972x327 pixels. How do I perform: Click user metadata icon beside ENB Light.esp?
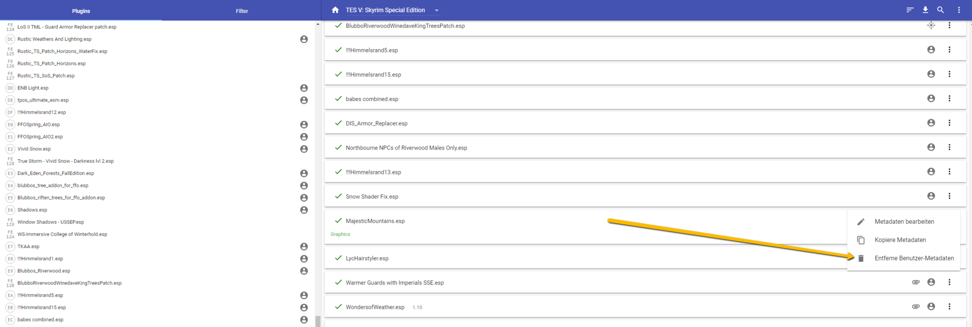point(304,88)
